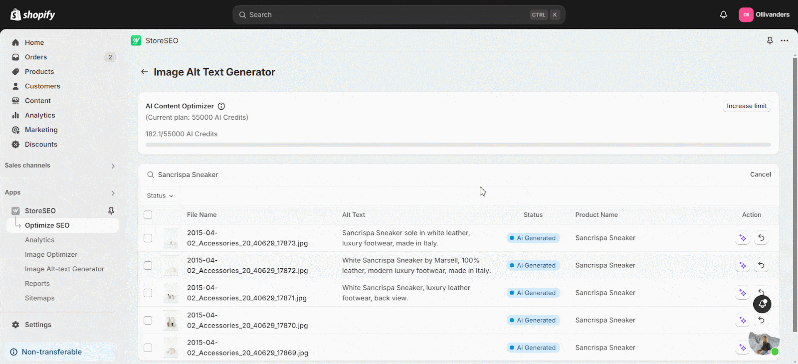Screen dimensions: 798x364
Task: Expand the Apps section
Action: coord(113,193)
